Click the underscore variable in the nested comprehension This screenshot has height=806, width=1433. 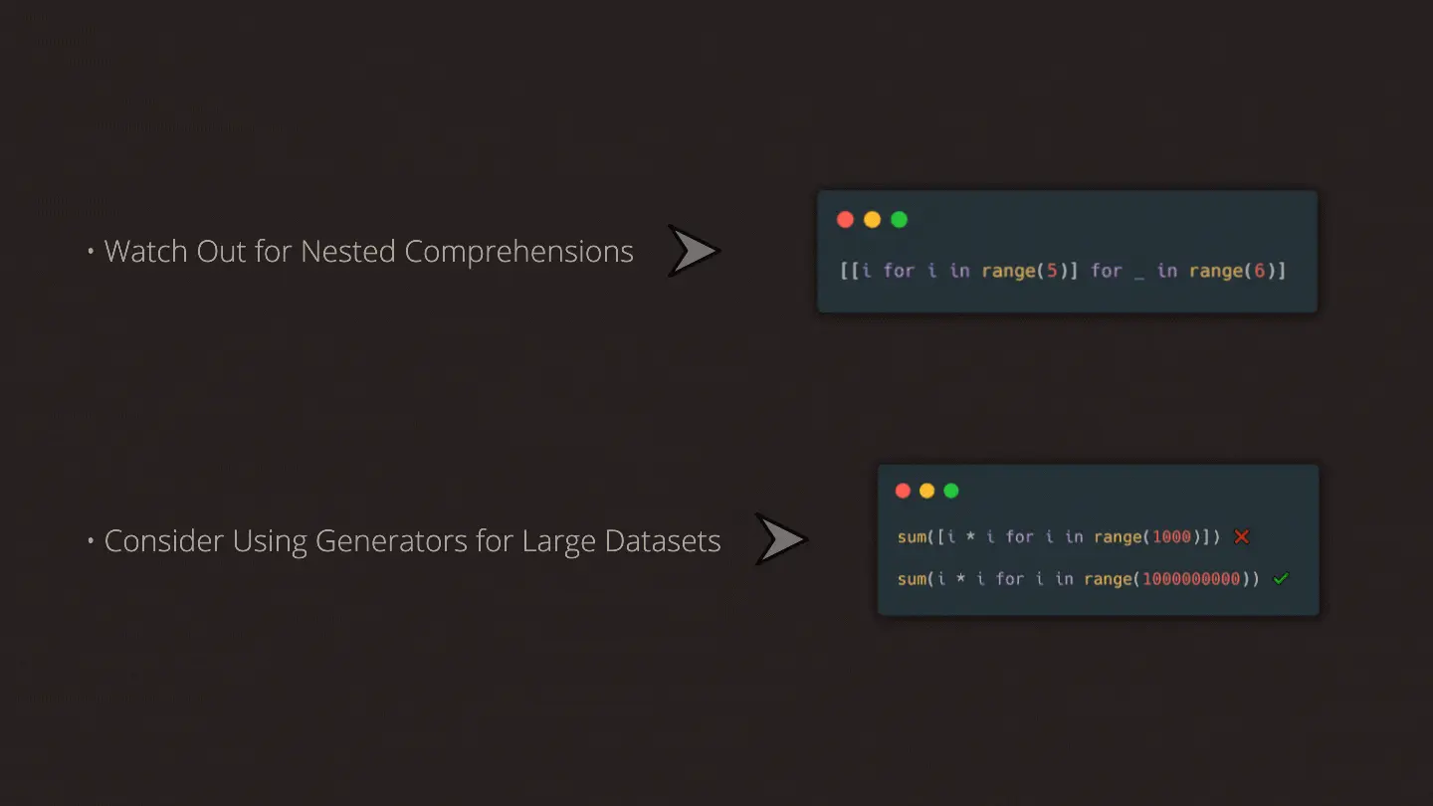pos(1138,273)
